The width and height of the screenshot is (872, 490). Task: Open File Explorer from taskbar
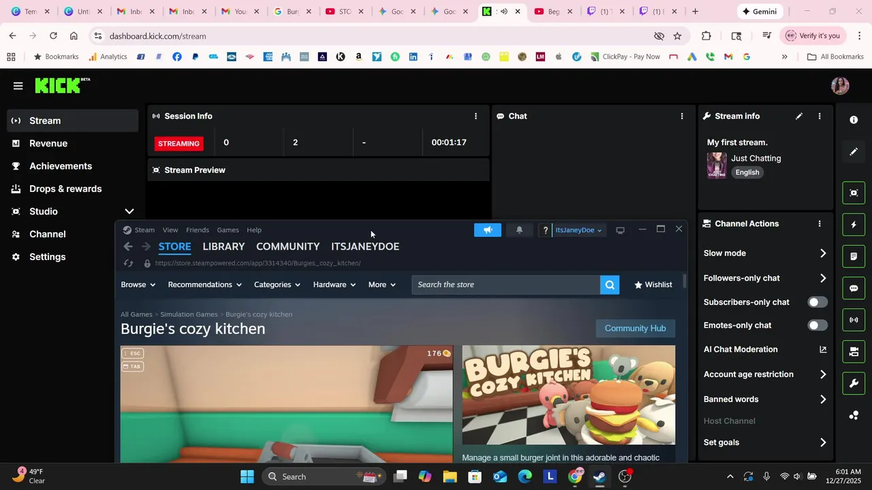coord(450,476)
